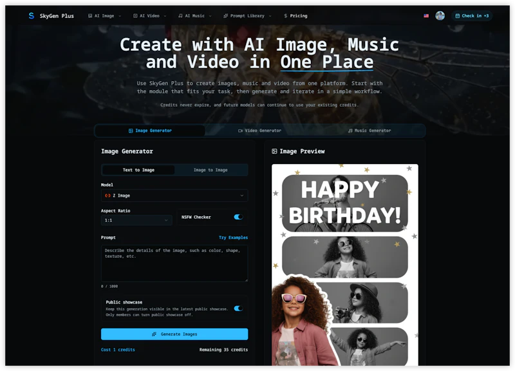Open the Prompt Library via its icon
Viewport: 515px width, 371px height.
click(225, 15)
